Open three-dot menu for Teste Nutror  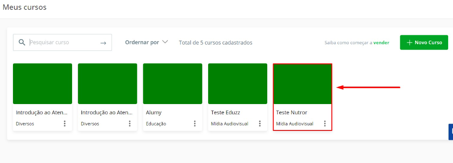pyautogui.click(x=325, y=124)
